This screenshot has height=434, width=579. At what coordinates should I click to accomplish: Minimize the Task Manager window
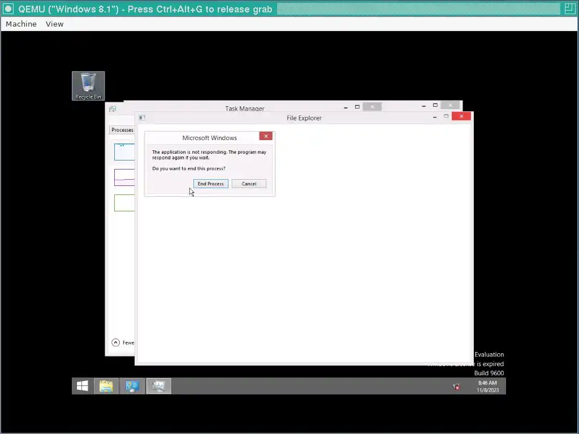pos(345,107)
